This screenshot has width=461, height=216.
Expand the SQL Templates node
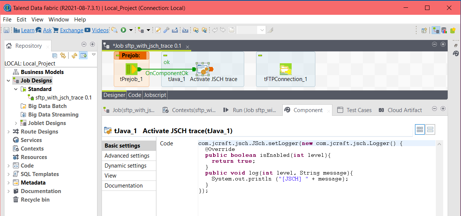tap(9, 174)
